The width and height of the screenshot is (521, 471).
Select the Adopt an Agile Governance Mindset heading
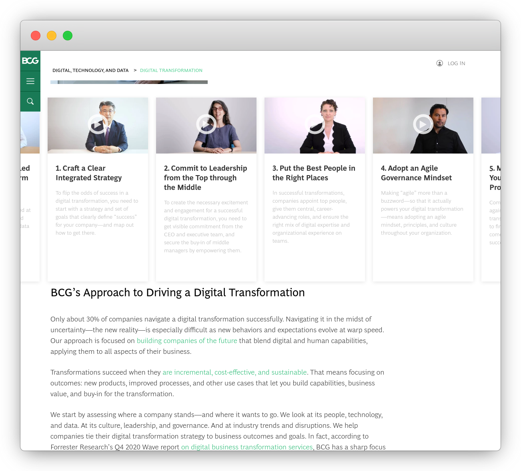[x=416, y=173]
